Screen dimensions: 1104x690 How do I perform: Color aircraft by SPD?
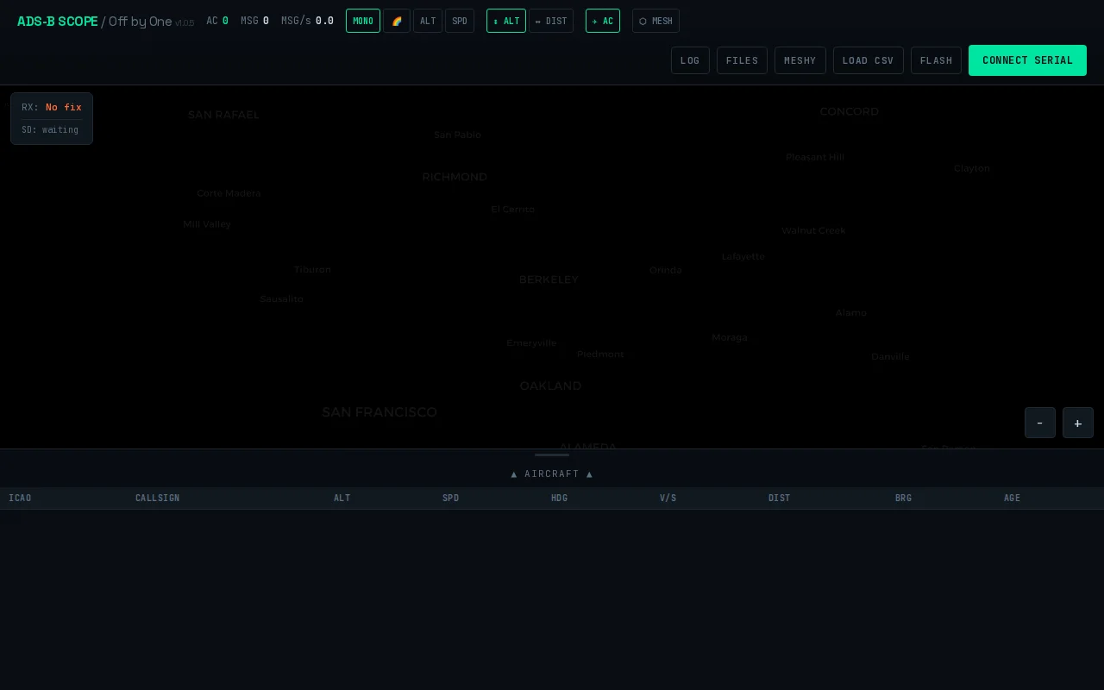coord(460,21)
